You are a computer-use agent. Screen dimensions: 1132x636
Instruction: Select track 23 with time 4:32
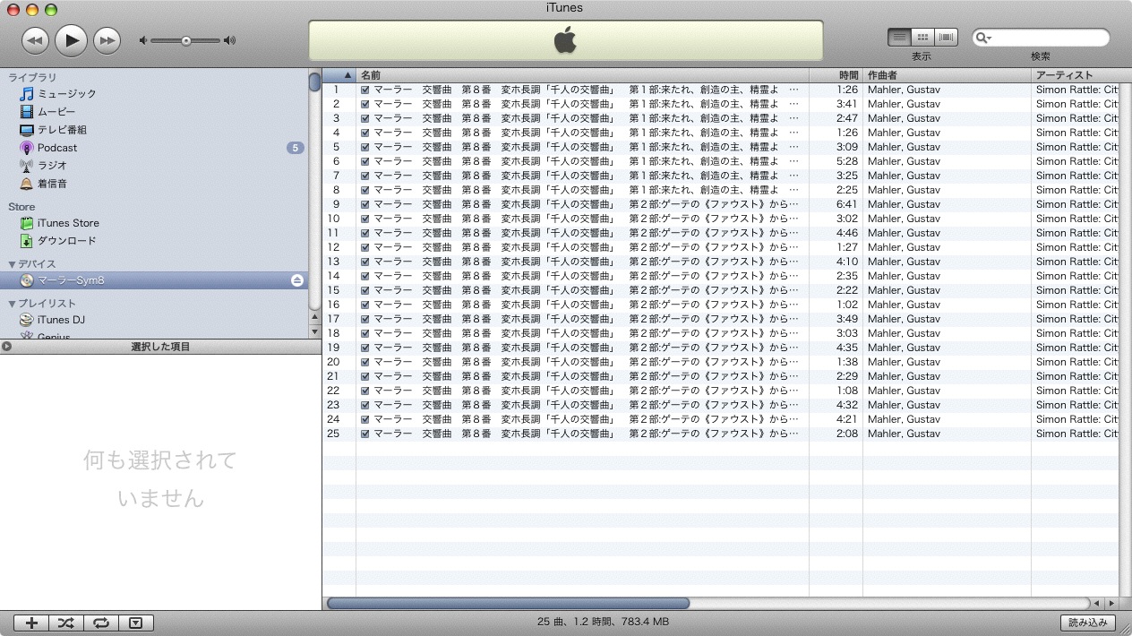tap(720, 405)
